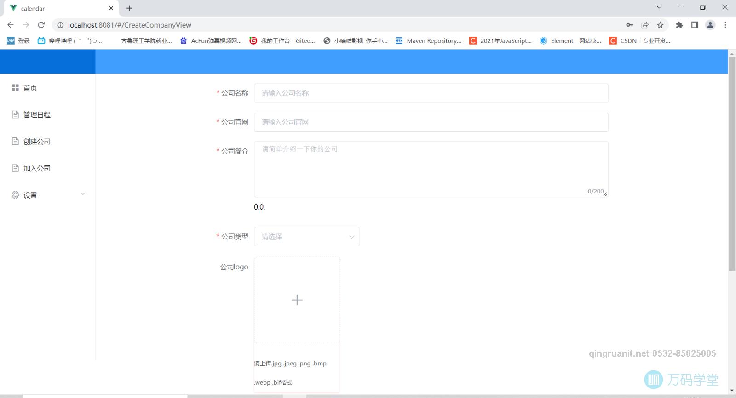Click the address bar URL
736x398 pixels.
tap(130, 25)
